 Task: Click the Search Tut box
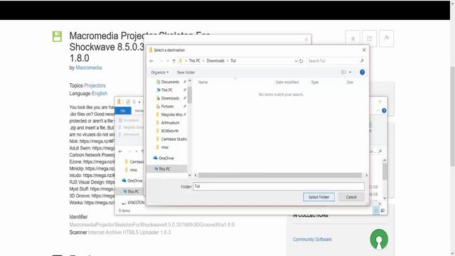tap(336, 61)
